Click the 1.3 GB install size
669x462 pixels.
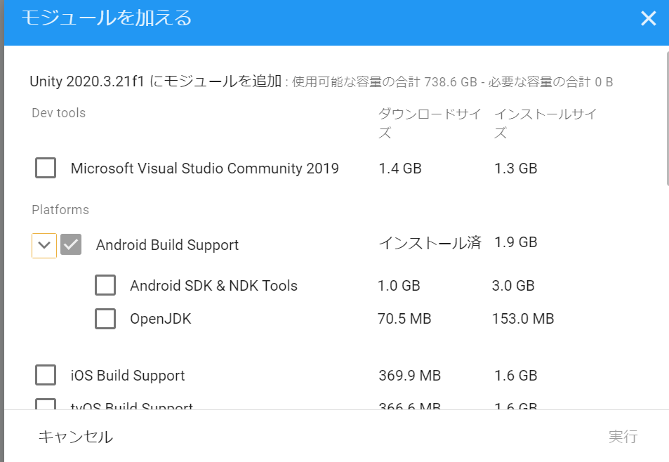(516, 169)
